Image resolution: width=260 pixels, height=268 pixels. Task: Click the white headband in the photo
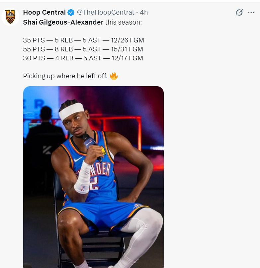(71, 110)
